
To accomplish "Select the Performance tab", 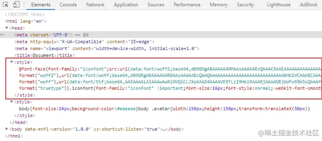I will [x=187, y=5].
